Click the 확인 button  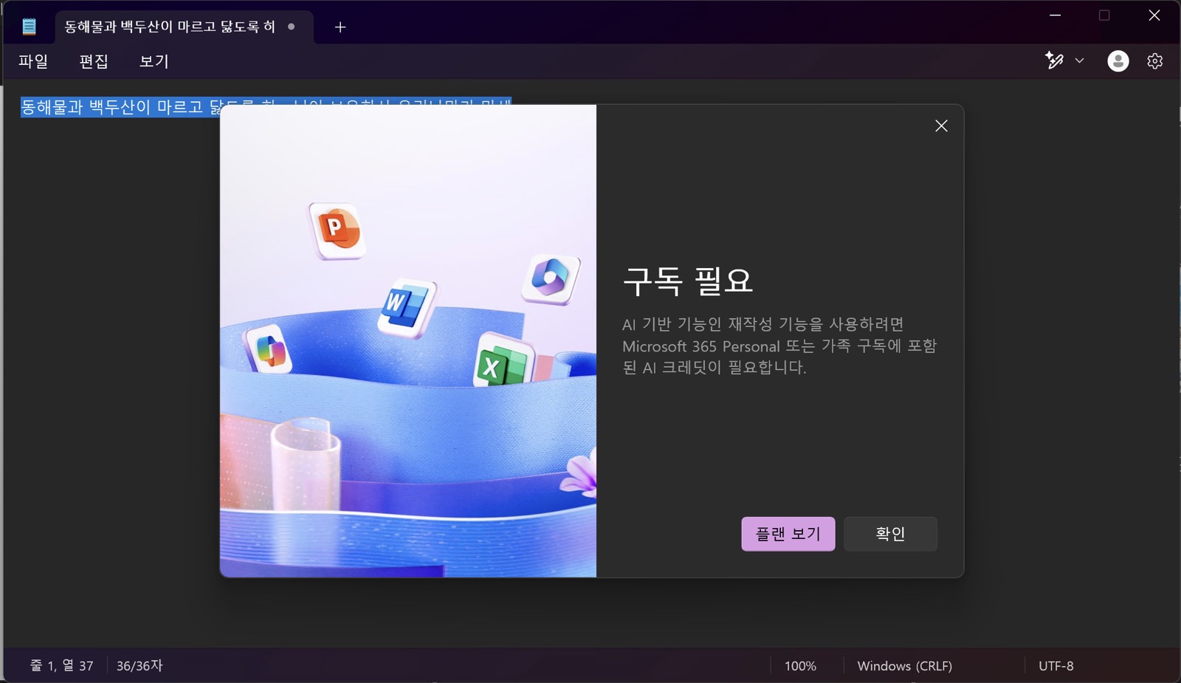pyautogui.click(x=890, y=534)
